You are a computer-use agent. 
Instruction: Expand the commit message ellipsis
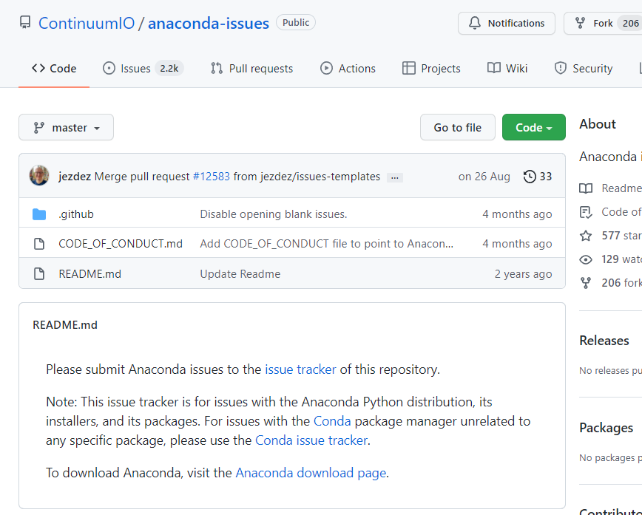pyautogui.click(x=395, y=177)
